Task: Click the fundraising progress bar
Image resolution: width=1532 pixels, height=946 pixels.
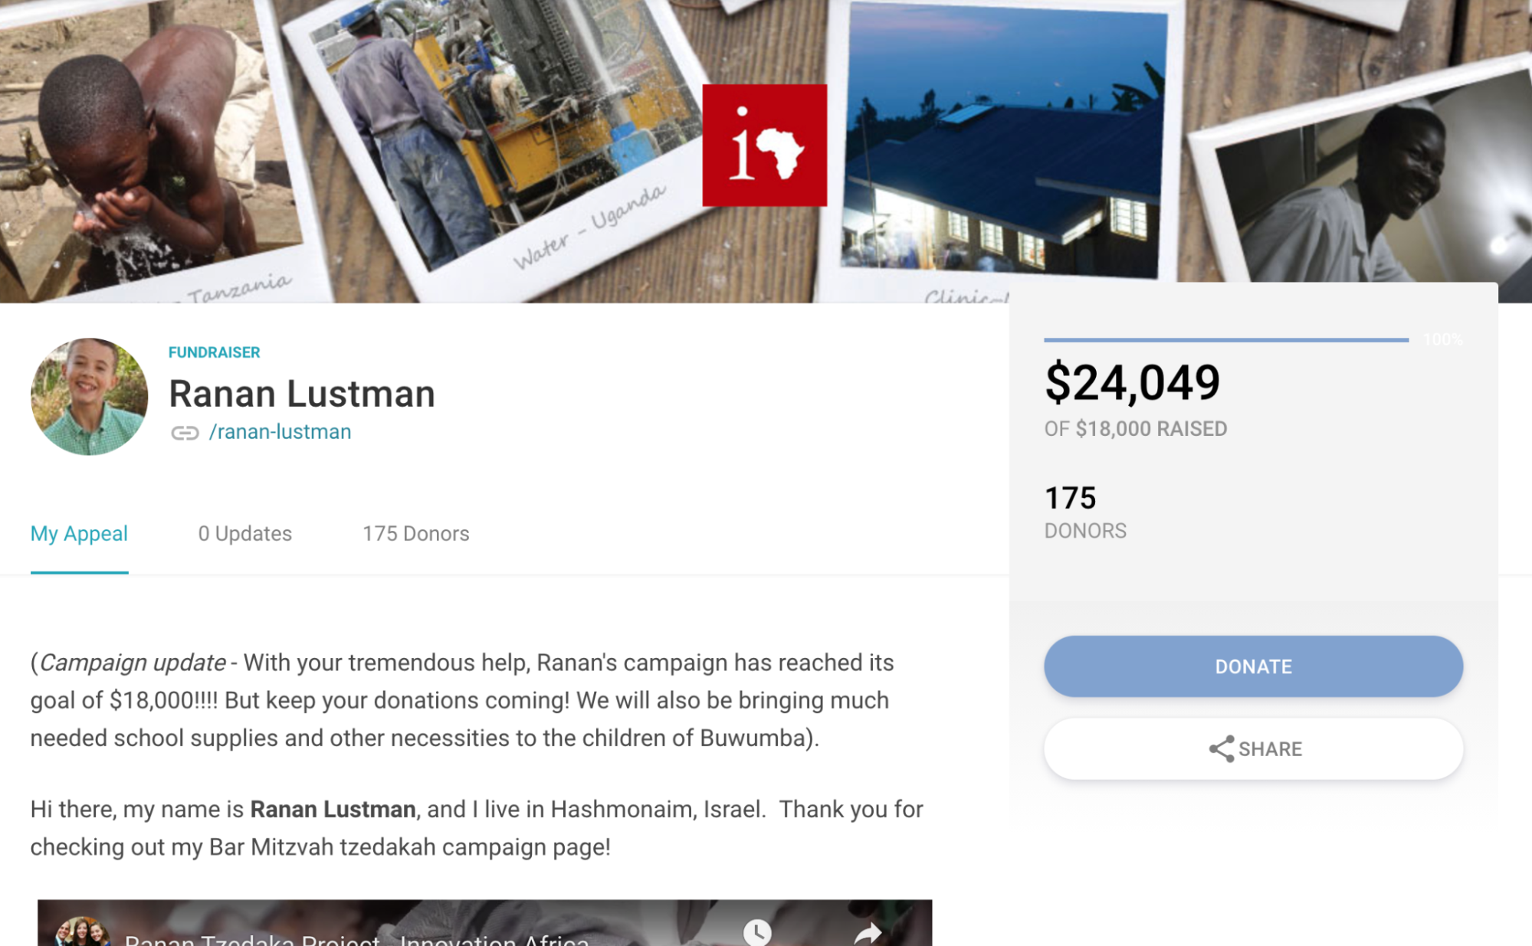Action: [x=1225, y=339]
